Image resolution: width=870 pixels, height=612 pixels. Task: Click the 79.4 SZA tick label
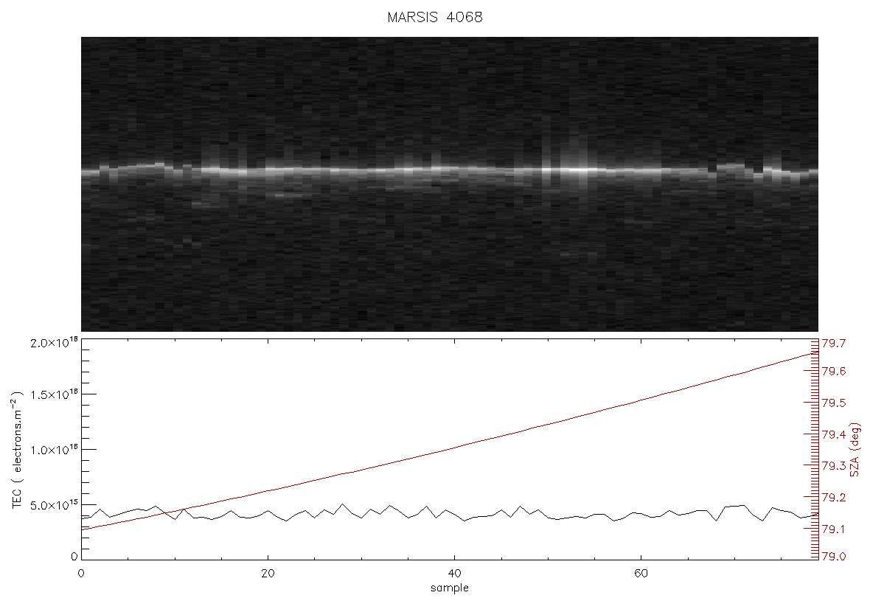click(x=833, y=434)
